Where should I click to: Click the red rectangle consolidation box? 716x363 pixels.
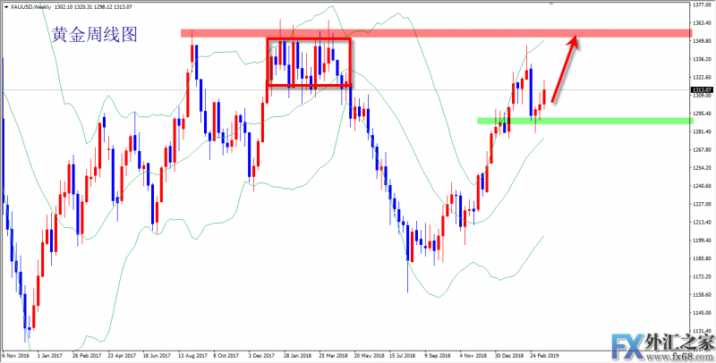(x=309, y=62)
